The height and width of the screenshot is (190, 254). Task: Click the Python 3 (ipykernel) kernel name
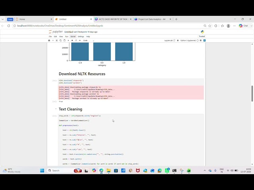188,40
